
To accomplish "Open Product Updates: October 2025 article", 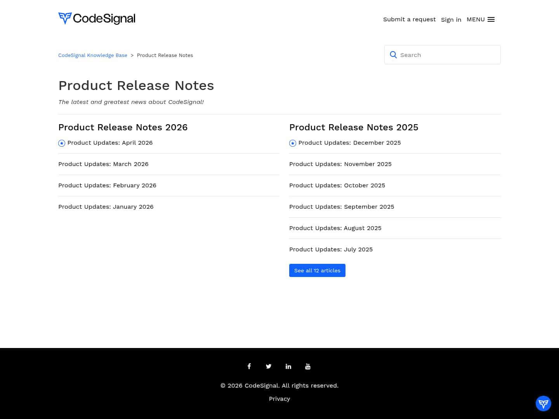I will 337,185.
